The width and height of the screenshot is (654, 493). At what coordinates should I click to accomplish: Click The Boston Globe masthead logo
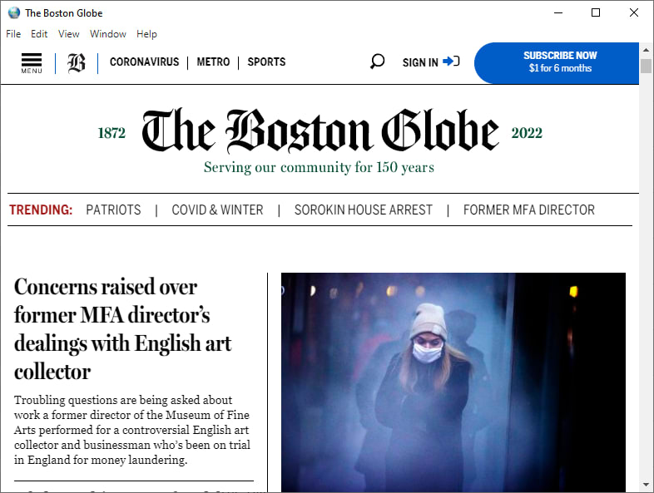tap(320, 131)
